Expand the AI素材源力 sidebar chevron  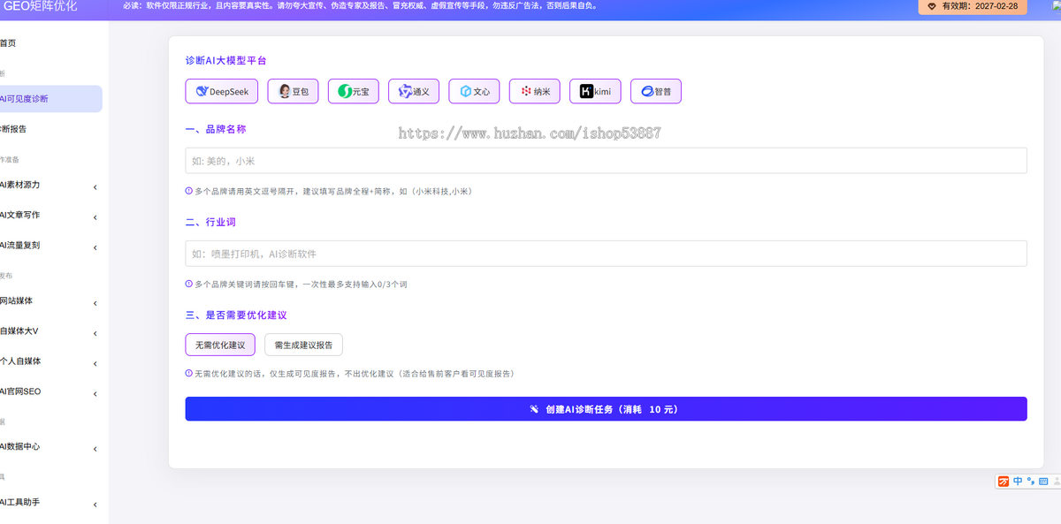tap(95, 186)
